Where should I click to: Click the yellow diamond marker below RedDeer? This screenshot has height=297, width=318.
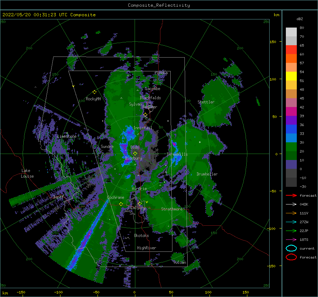146,115
